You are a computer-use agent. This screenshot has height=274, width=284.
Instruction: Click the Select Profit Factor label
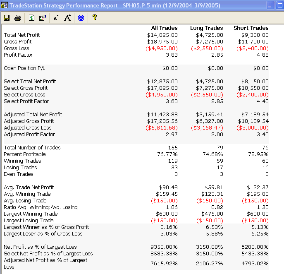point(26,101)
